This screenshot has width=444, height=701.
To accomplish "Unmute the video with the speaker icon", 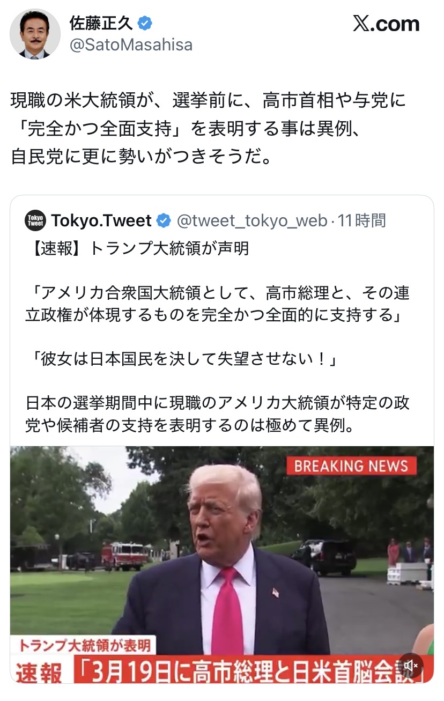I will (x=411, y=666).
